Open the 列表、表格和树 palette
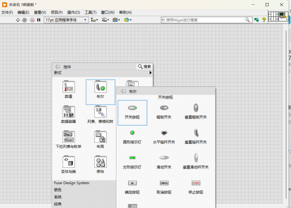 click(101, 115)
